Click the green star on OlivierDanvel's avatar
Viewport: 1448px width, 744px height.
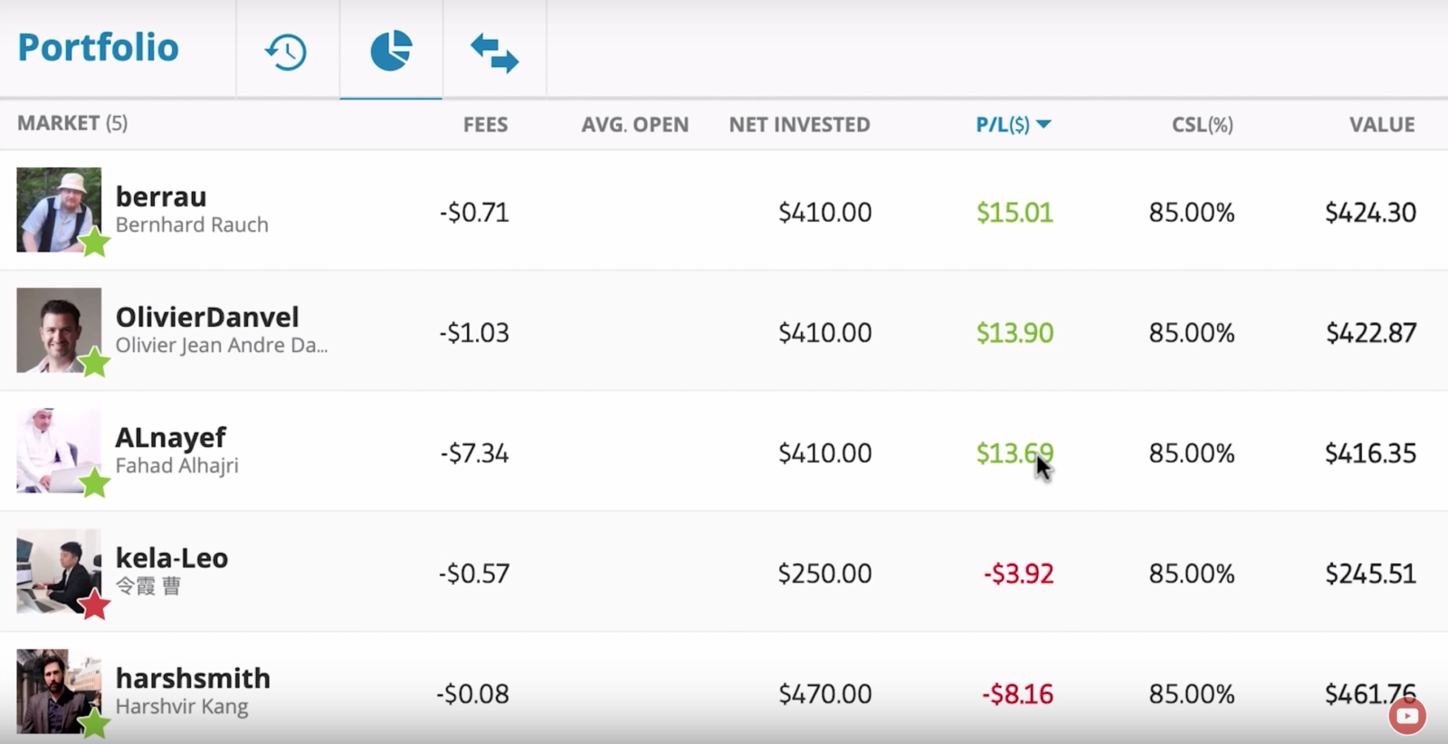[x=94, y=362]
